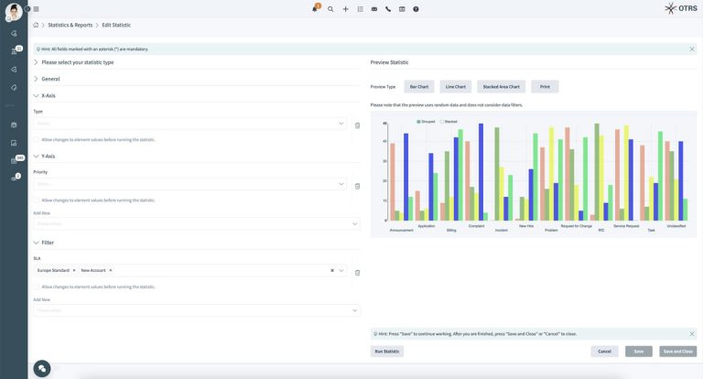Open the notifications bell icon
The width and height of the screenshot is (703, 379).
click(316, 8)
